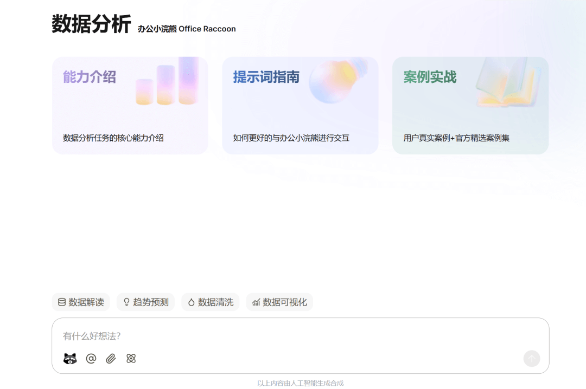The image size is (586, 389).
Task: Choose the 趋势预测 text label
Action: (x=151, y=302)
